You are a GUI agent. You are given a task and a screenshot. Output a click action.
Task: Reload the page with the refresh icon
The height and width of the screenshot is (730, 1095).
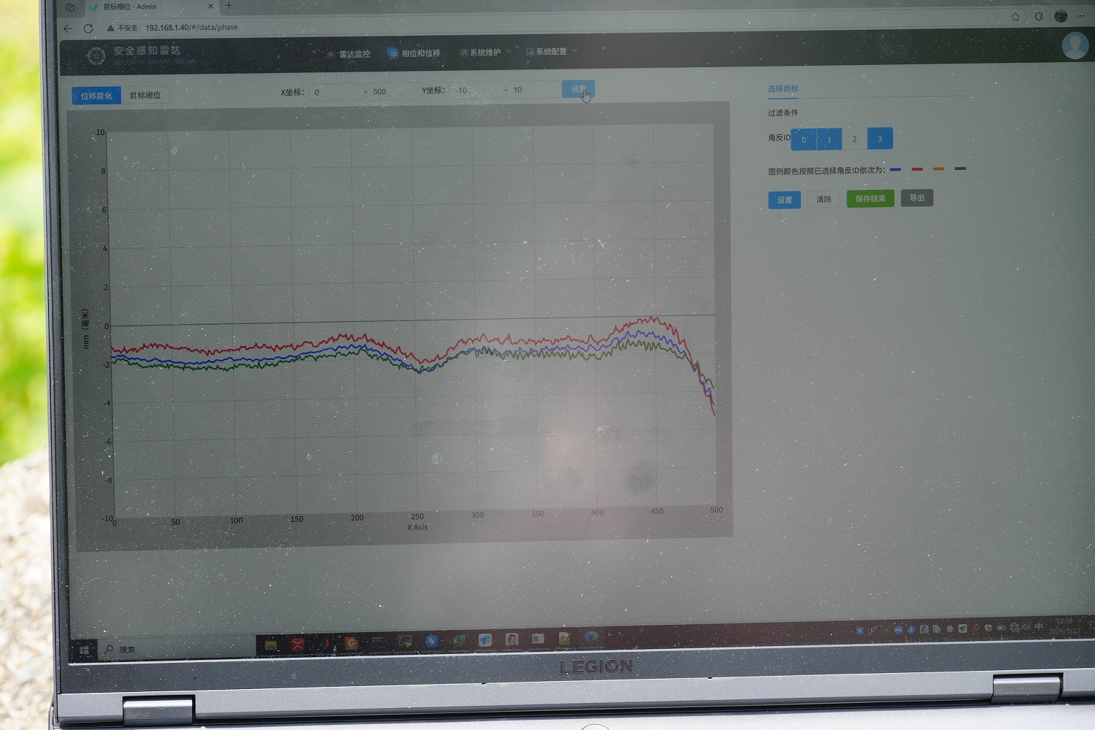click(x=88, y=28)
